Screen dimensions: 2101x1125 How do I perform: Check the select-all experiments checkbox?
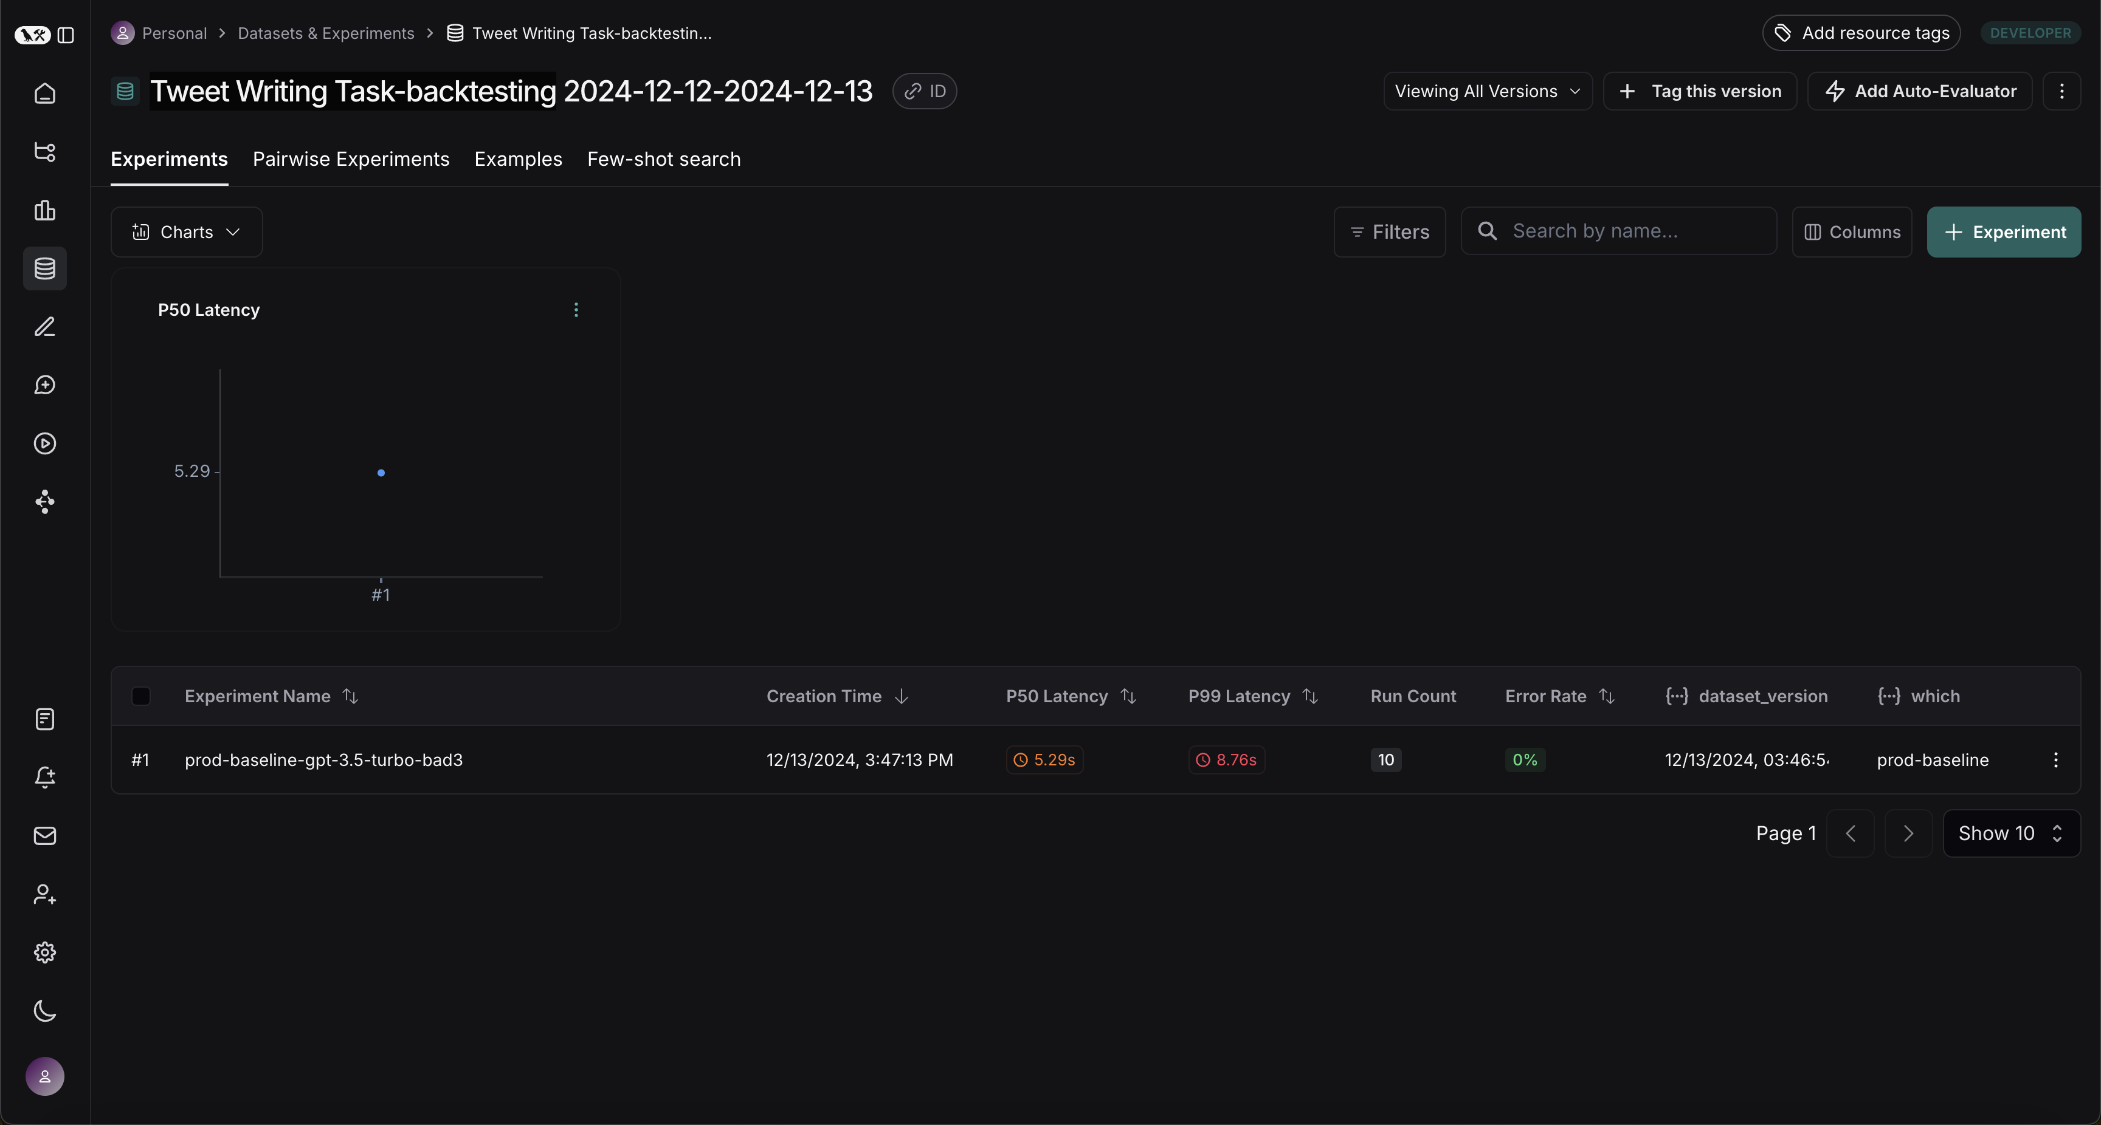[141, 696]
